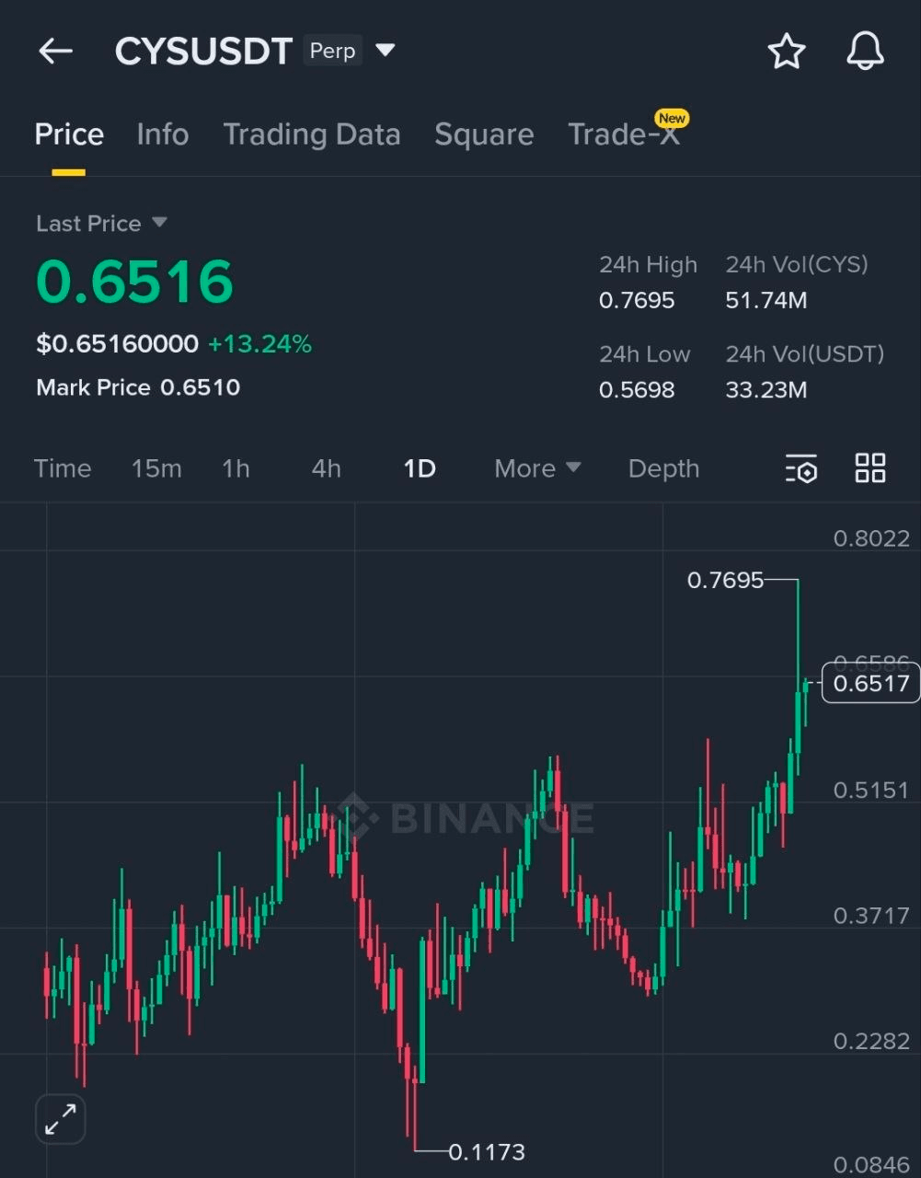Open price alert bell icon

[865, 52]
